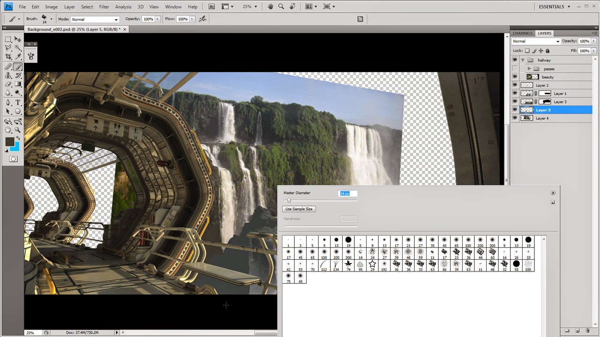Screen dimensions: 600x337
Task: Open the layer Fill slider arrow
Action: [594, 51]
